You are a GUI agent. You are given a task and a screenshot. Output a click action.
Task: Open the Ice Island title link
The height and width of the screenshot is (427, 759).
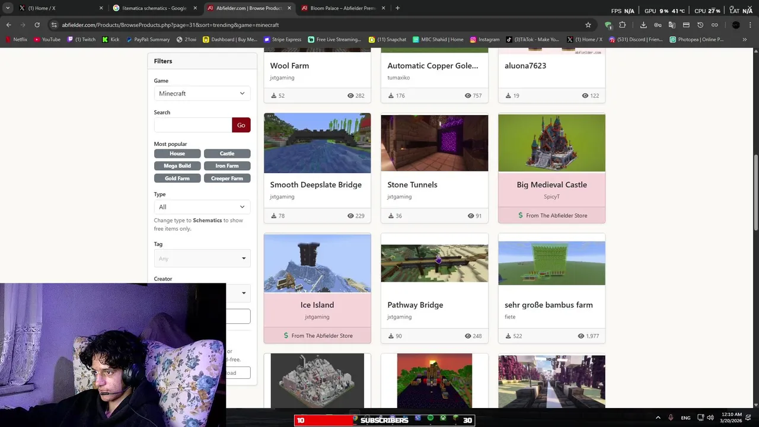[x=317, y=305]
